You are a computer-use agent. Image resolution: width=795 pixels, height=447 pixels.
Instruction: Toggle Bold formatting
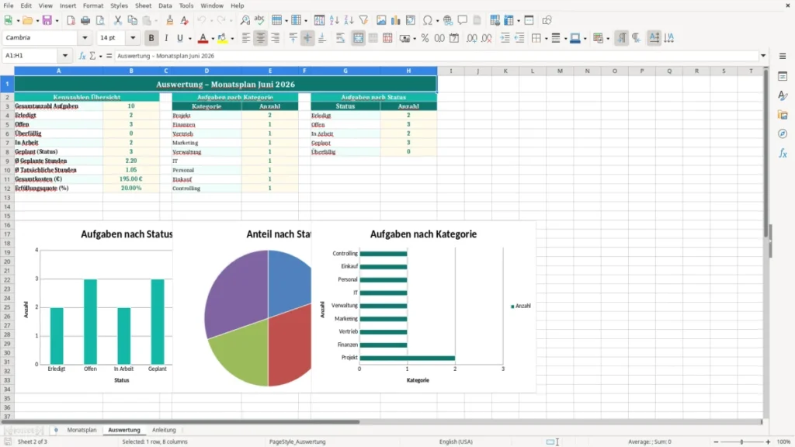click(x=151, y=38)
